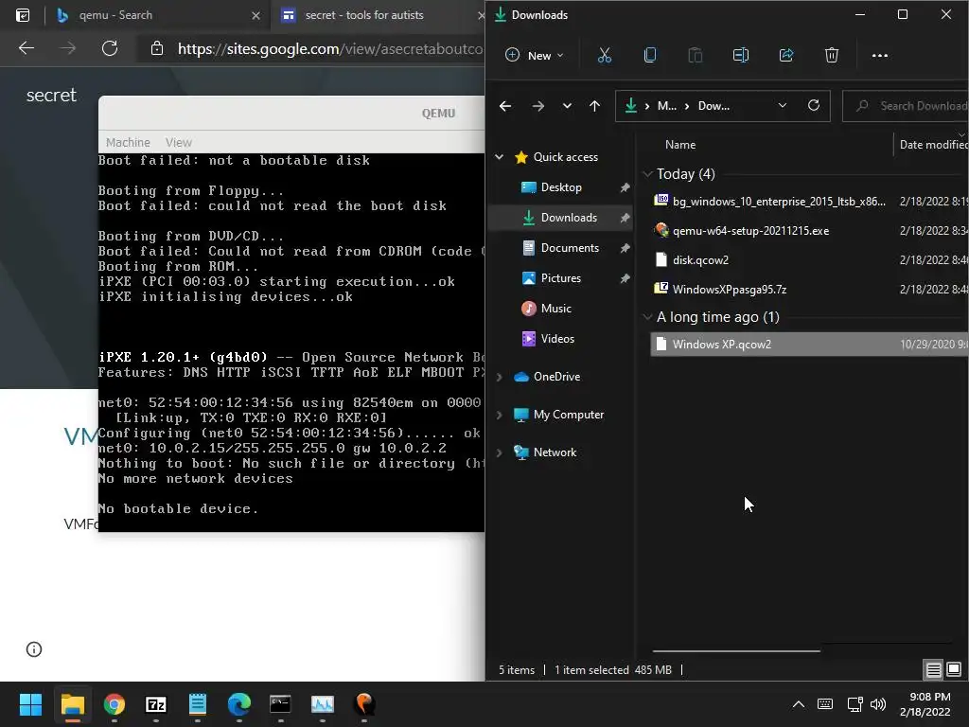Expand the address bar history dropdown
The width and height of the screenshot is (969, 727).
[783, 106]
